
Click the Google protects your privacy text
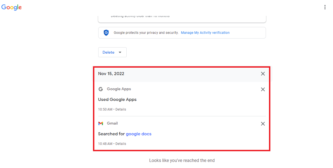pyautogui.click(x=146, y=33)
